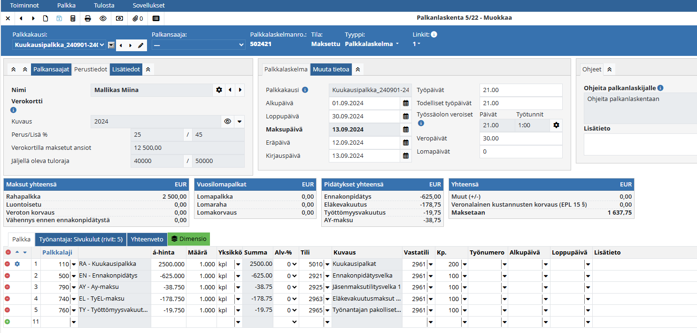This screenshot has height=333, width=697.
Task: Open the Palkka menu
Action: [x=66, y=6]
